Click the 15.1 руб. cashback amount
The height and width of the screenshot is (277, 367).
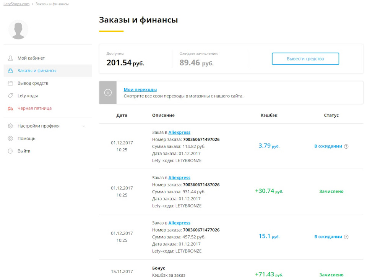coord(269,236)
